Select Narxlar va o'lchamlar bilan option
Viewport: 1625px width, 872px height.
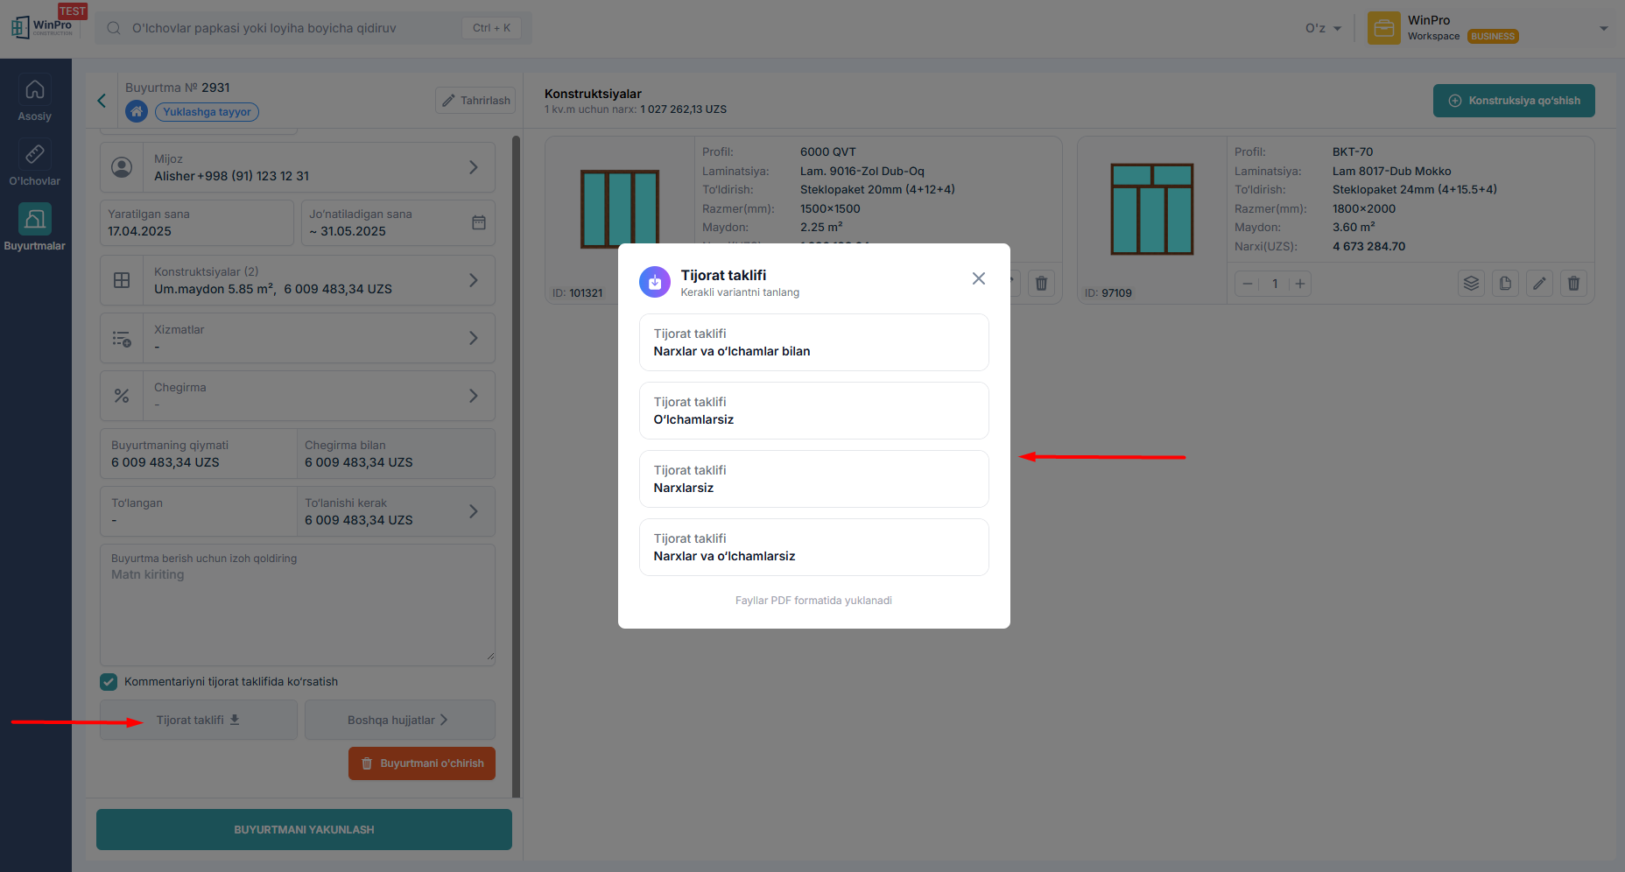(814, 342)
